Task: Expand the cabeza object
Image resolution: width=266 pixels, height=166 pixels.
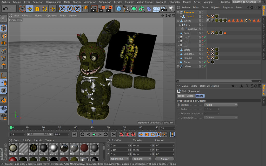Action: [178, 66]
